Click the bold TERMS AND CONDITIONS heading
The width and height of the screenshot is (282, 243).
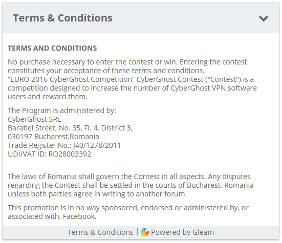[x=52, y=48]
